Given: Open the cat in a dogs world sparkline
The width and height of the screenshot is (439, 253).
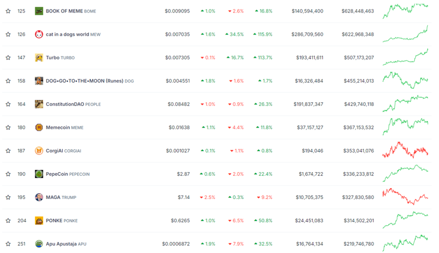Looking at the screenshot, I should tap(405, 35).
